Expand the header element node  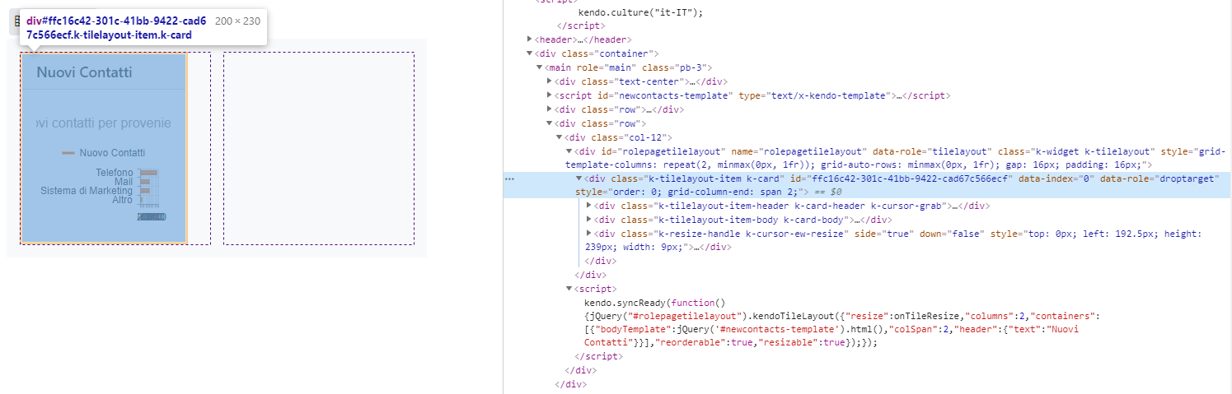pyautogui.click(x=530, y=39)
